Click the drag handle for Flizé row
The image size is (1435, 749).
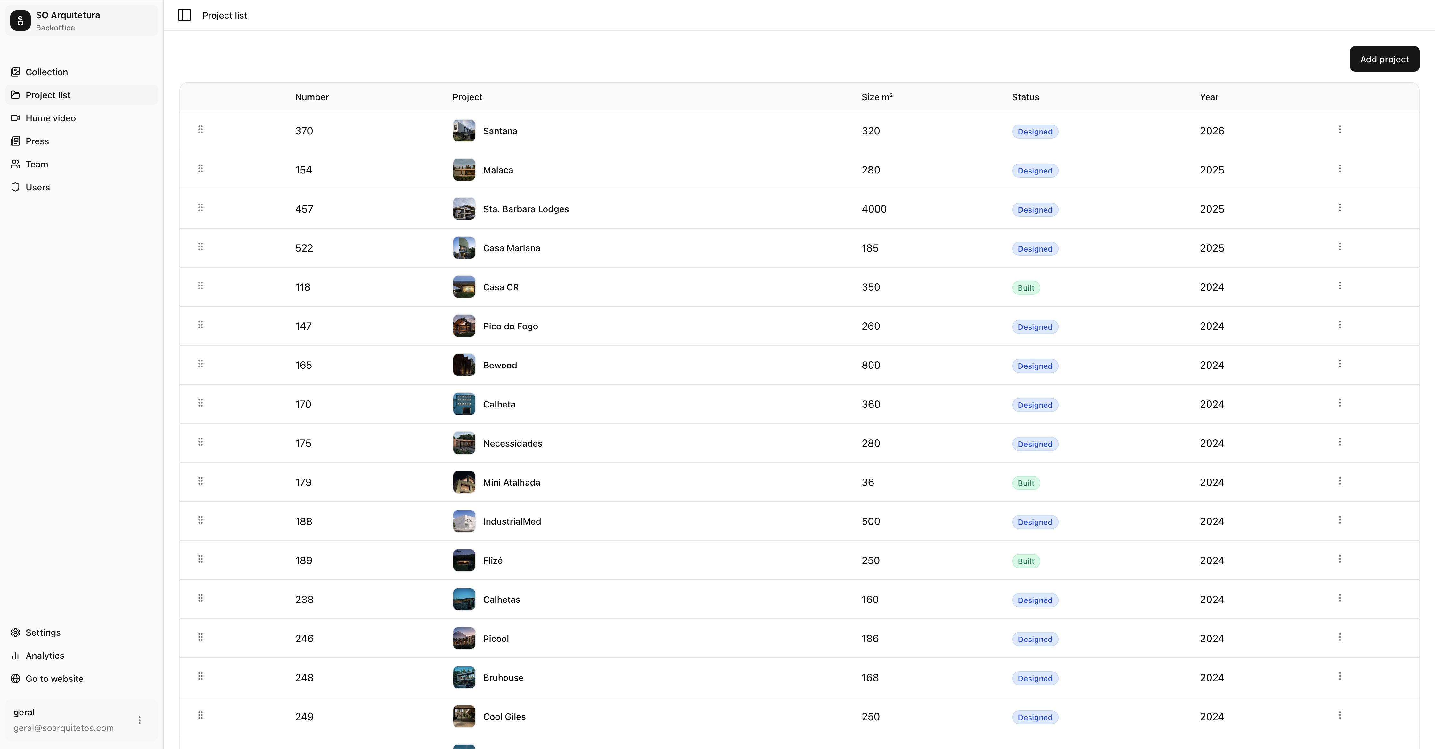coord(201,559)
